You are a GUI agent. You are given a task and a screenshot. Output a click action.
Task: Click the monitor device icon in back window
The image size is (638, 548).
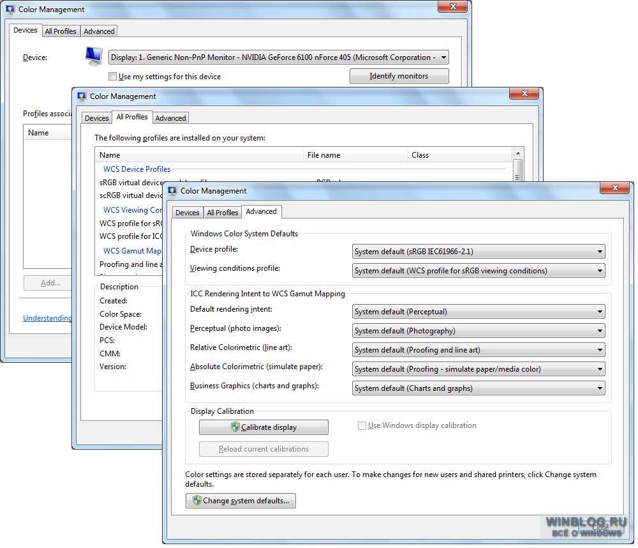pos(94,56)
